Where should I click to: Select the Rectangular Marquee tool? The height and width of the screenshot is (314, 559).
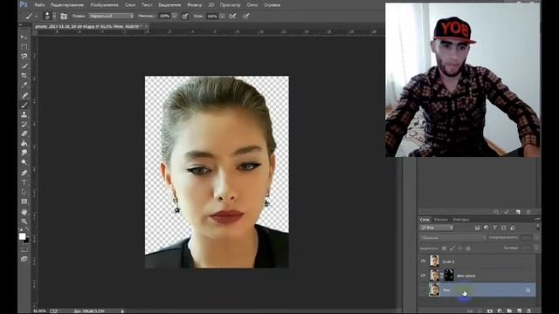click(x=24, y=46)
